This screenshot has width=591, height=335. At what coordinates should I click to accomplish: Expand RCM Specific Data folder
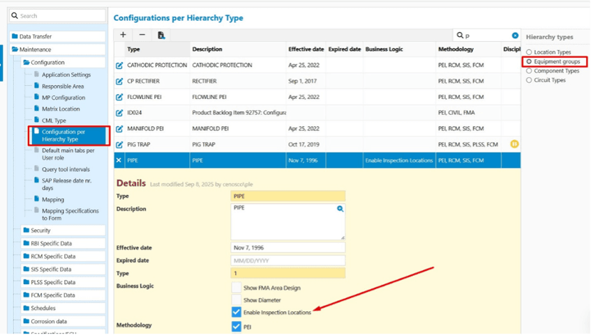point(63,256)
